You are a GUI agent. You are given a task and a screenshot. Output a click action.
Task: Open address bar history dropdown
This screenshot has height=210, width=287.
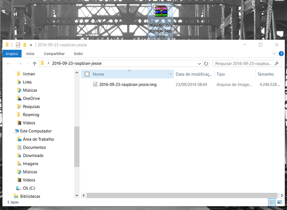point(199,64)
